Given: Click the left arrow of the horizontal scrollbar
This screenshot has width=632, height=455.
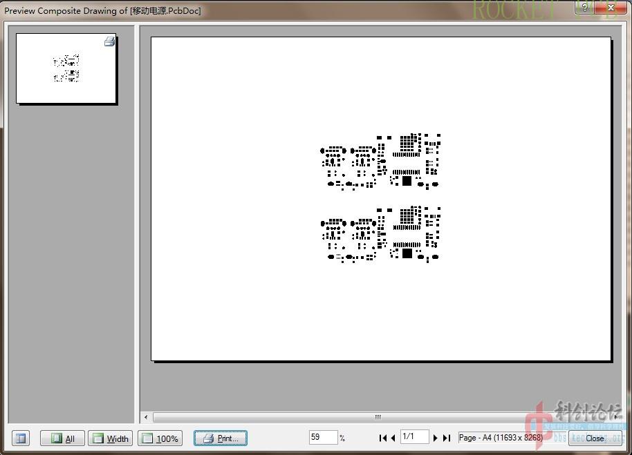Looking at the screenshot, I should click(x=145, y=417).
